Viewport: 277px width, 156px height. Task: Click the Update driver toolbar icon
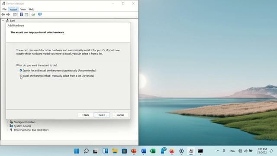point(33,14)
